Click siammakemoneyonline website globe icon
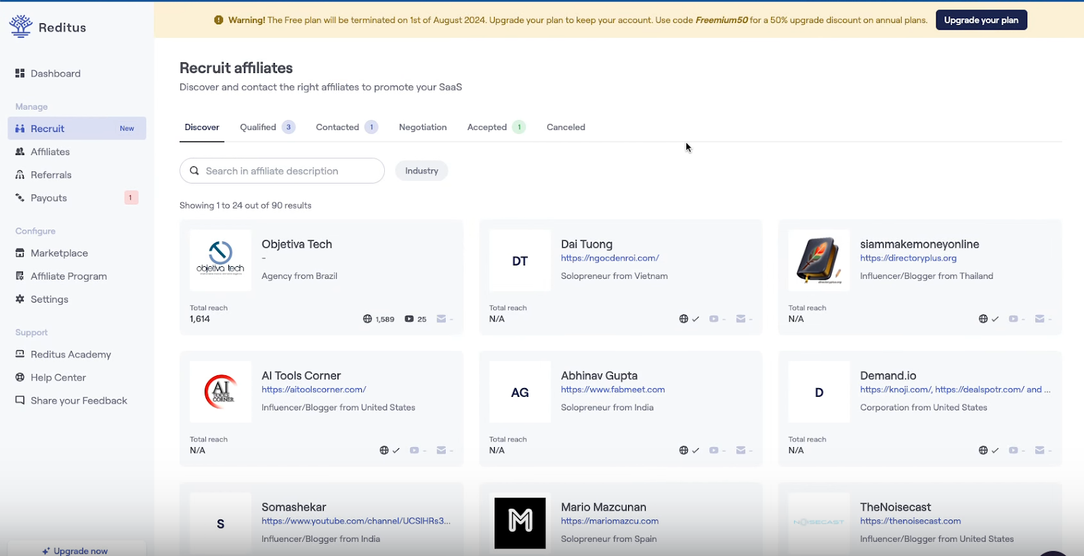 pos(983,319)
